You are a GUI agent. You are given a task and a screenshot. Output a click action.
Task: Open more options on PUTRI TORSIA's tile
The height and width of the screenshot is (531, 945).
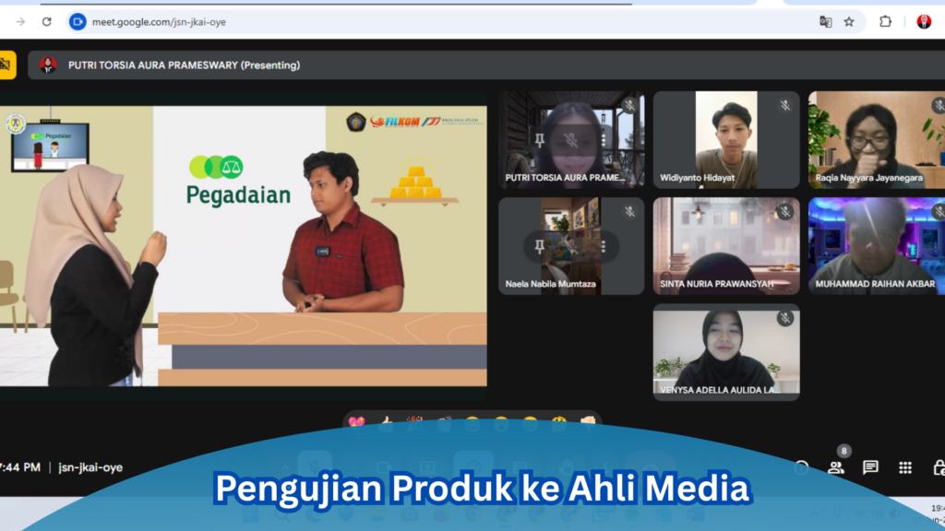click(603, 140)
